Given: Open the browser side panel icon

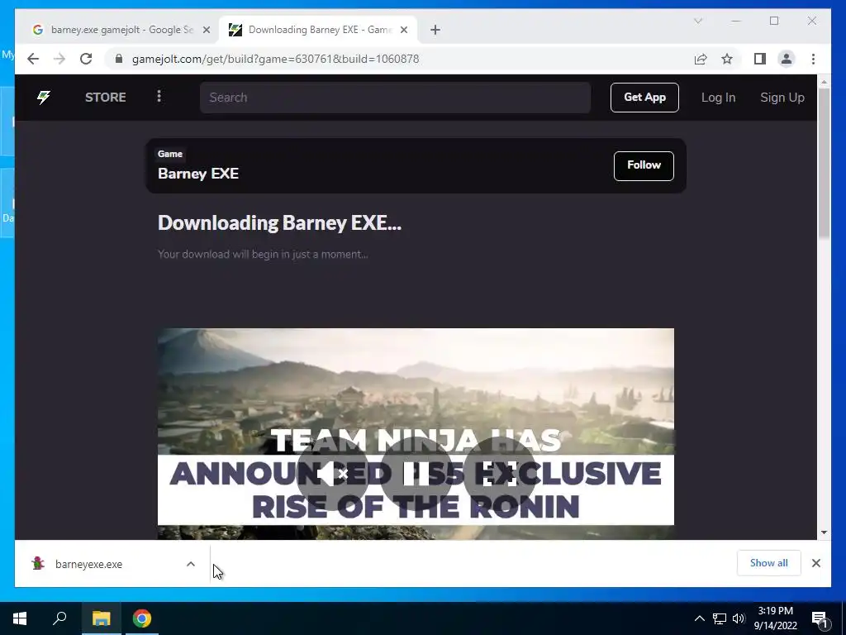Looking at the screenshot, I should click(760, 59).
